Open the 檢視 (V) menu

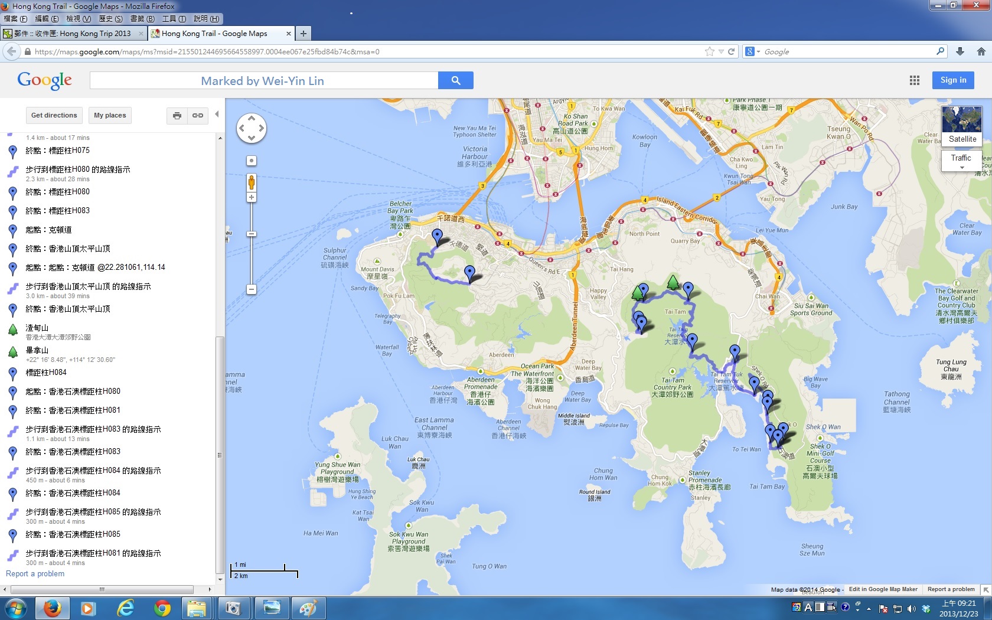[79, 19]
